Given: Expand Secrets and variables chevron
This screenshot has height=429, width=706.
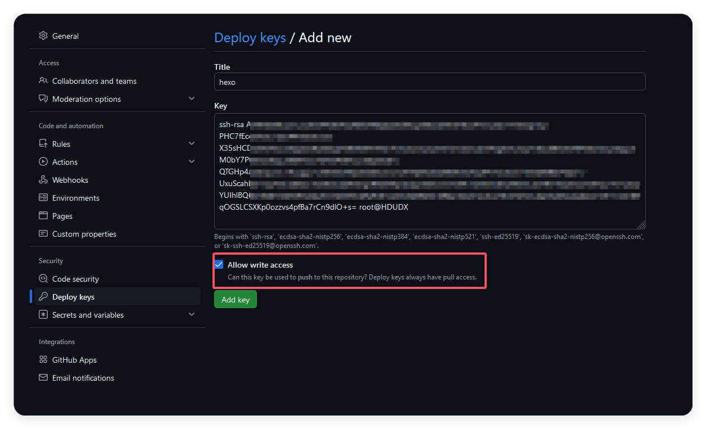Looking at the screenshot, I should coord(192,315).
